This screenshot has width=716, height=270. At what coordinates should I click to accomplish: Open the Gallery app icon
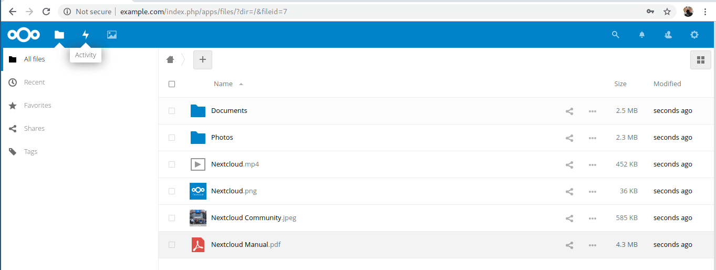point(112,35)
